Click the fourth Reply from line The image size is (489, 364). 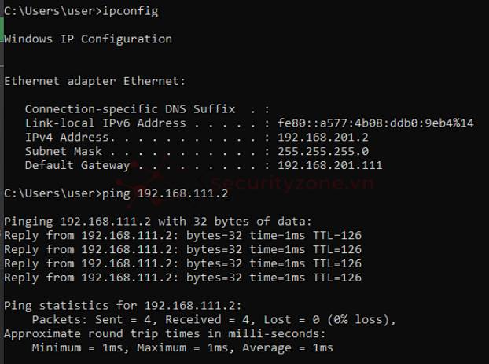pyautogui.click(x=182, y=278)
